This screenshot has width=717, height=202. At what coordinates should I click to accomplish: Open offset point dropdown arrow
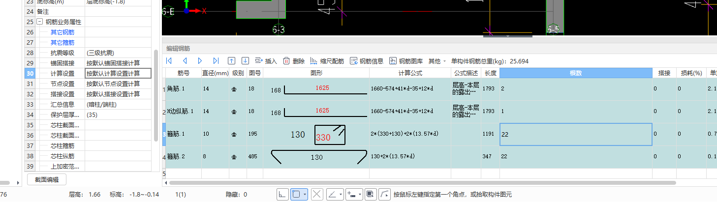[360, 194]
